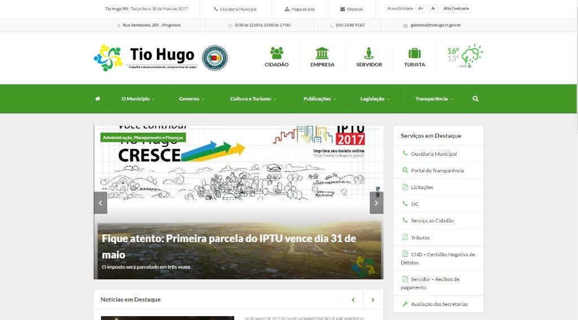Image resolution: width=578 pixels, height=320 pixels.
Task: Click the weather forecast icon
Action: click(470, 56)
